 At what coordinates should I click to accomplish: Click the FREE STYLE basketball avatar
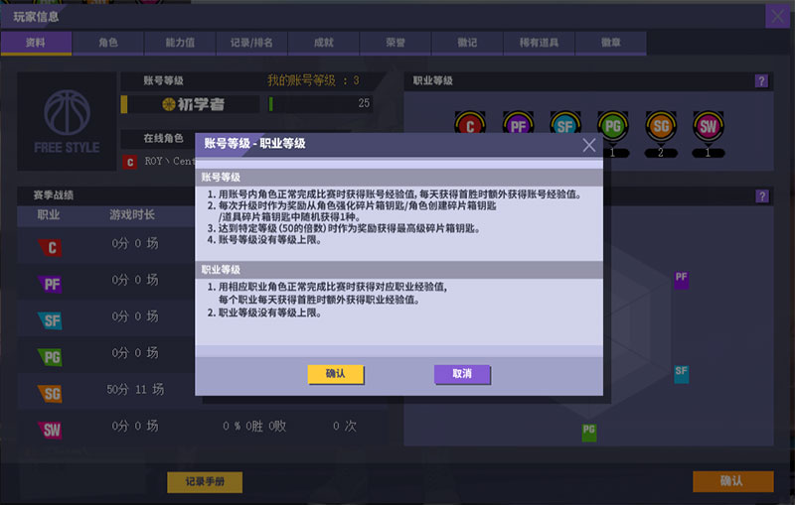pos(67,121)
